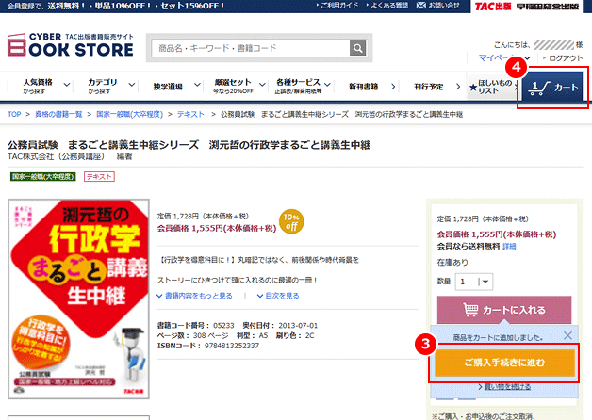Click カートに入れる button
Screen dimensions: 592x420
[504, 310]
